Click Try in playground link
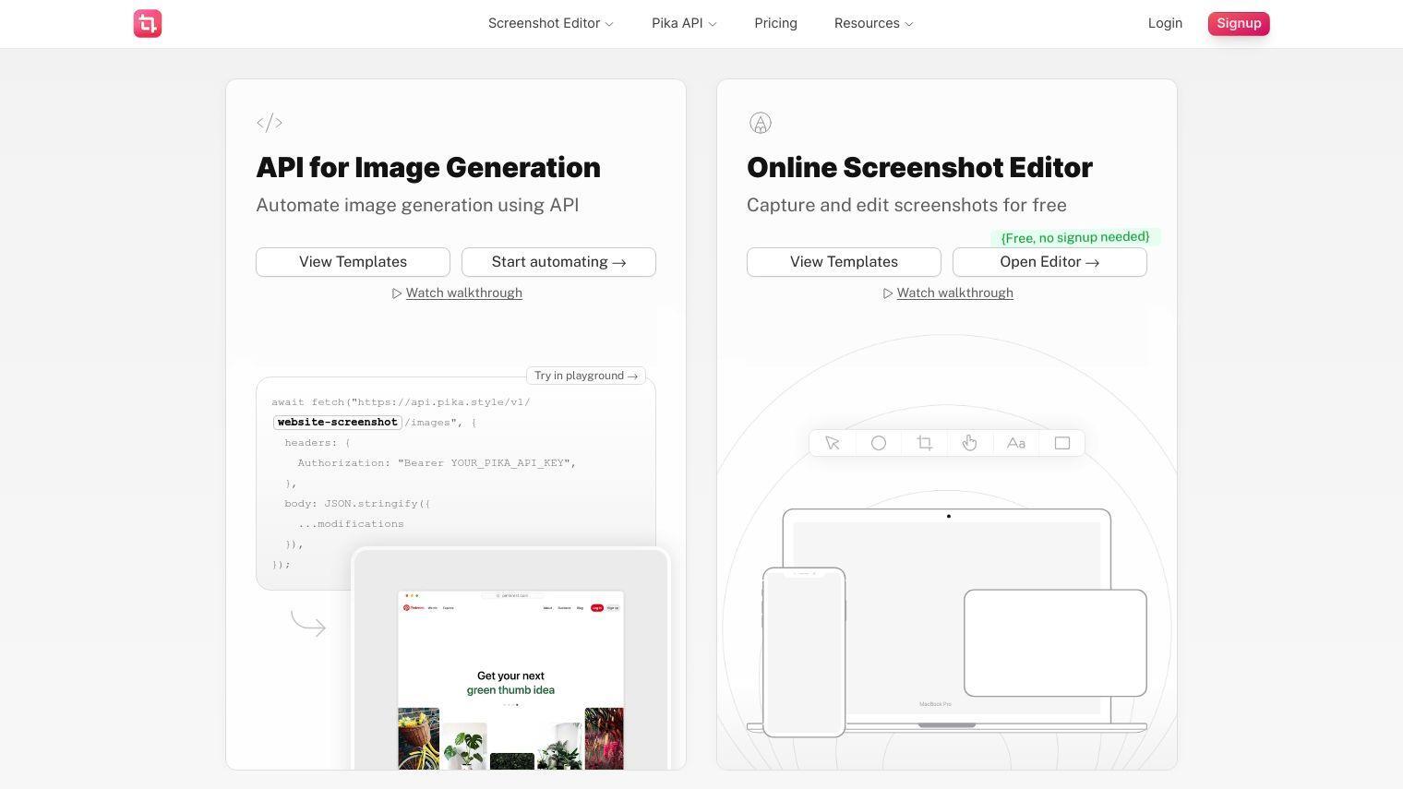This screenshot has height=789, width=1403. click(586, 376)
